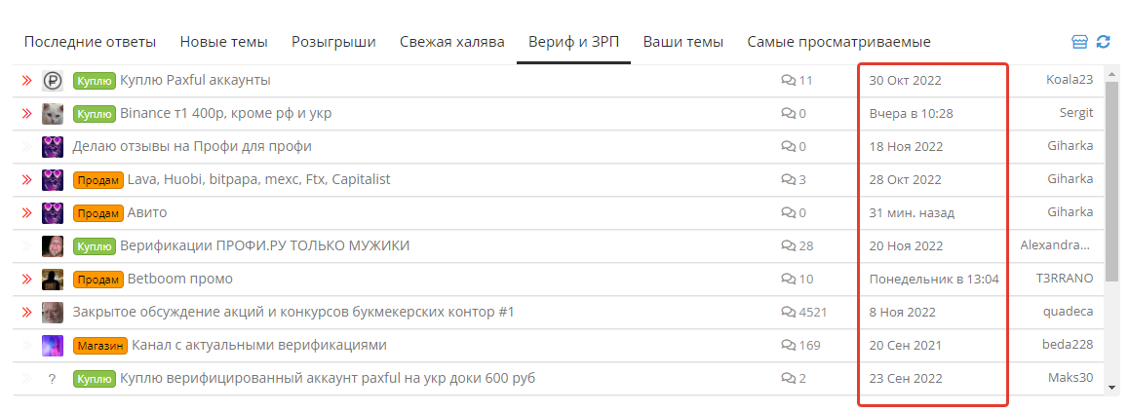Open Betboom промо thread
Screen dimensions: 1129x412
click(x=180, y=279)
